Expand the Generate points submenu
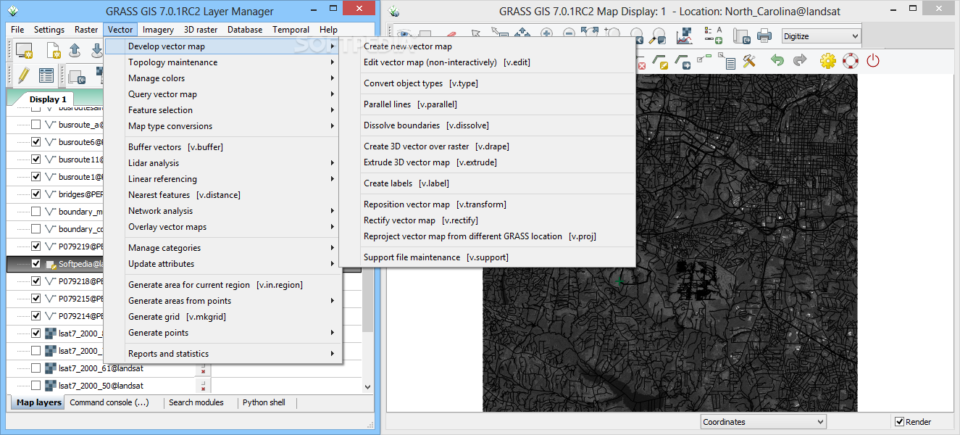 click(x=222, y=333)
